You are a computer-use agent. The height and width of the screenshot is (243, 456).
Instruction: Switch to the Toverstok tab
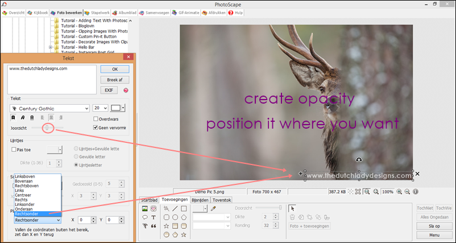pos(221,200)
